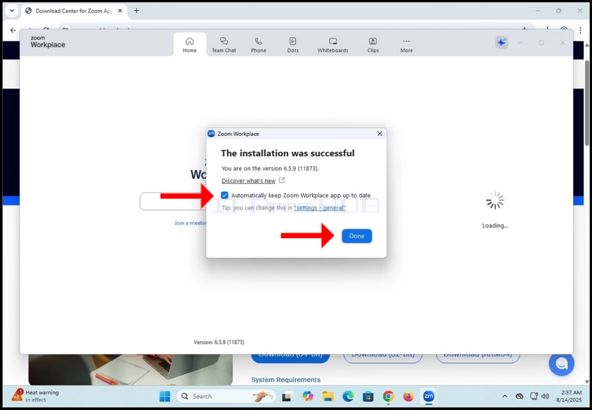Close the installation successful dialog

pos(380,134)
